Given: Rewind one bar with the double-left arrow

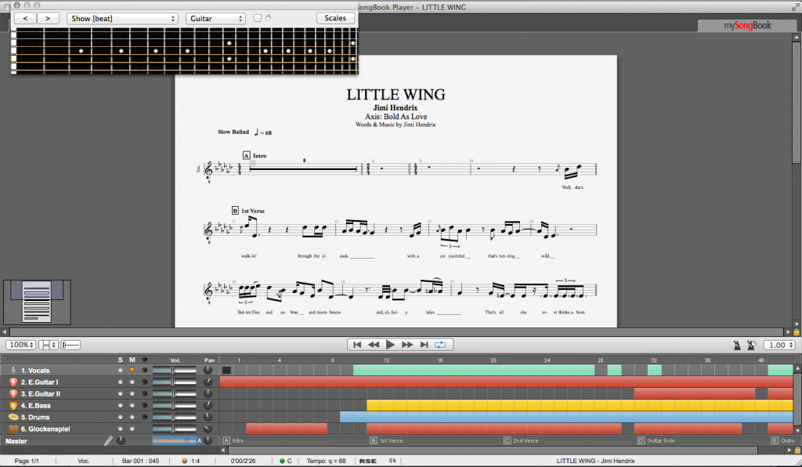Looking at the screenshot, I should click(374, 345).
